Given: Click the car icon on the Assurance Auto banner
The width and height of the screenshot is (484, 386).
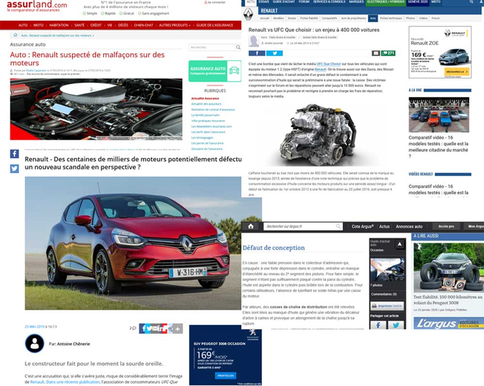Looking at the screenshot, I should [x=234, y=71].
